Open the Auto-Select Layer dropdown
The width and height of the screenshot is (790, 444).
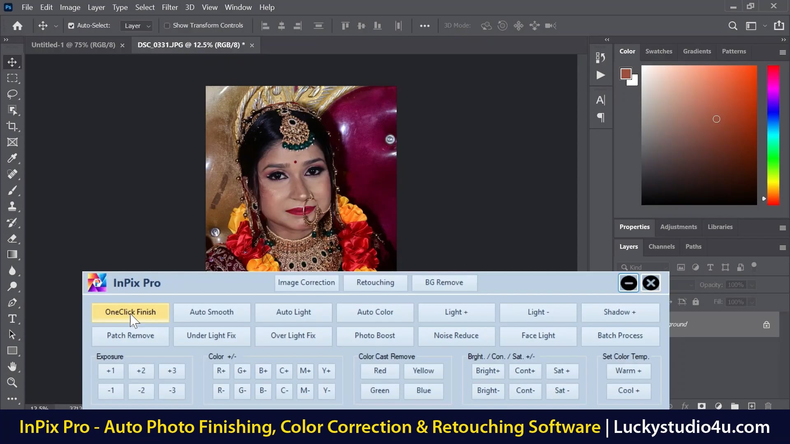pos(137,25)
